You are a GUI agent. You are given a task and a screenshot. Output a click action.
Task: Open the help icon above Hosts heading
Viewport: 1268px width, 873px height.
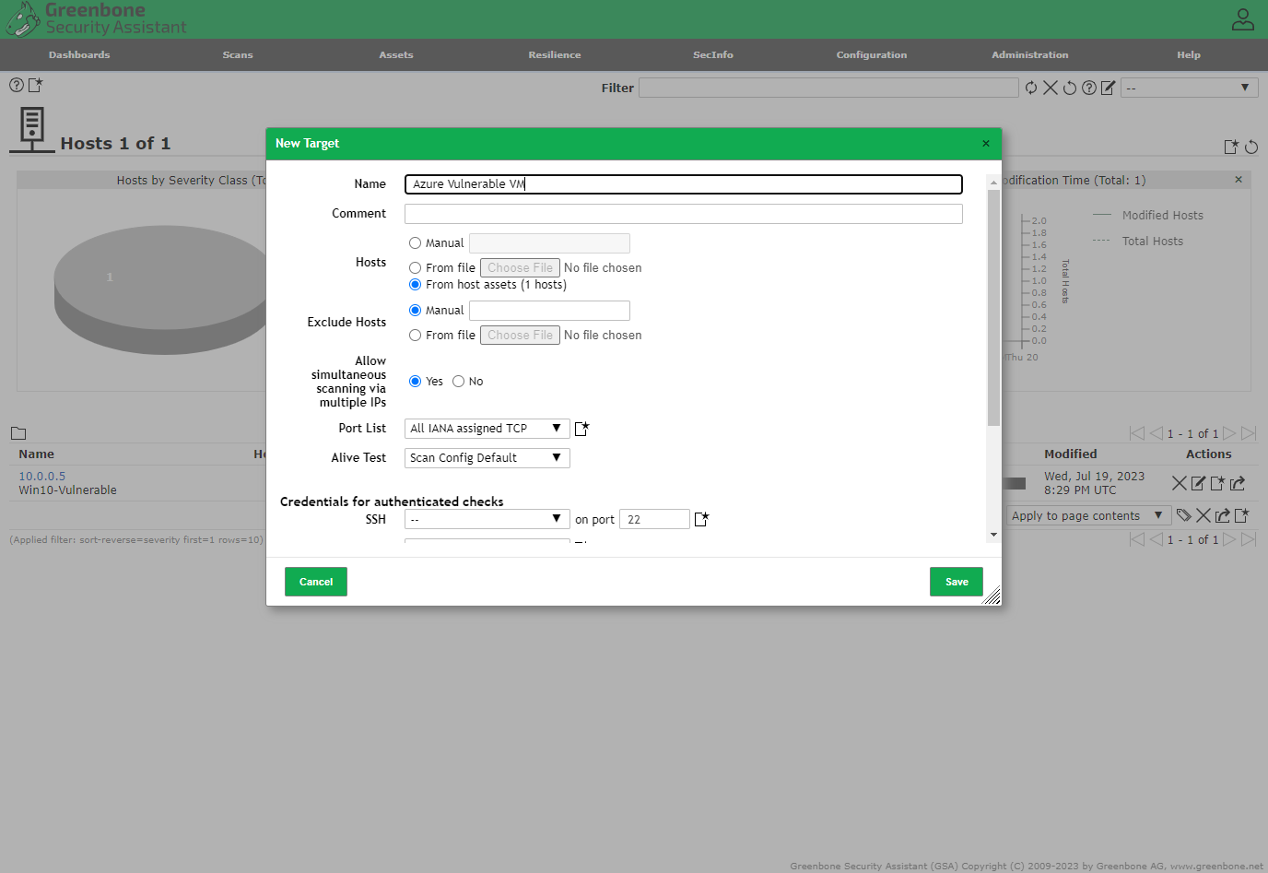click(x=17, y=85)
